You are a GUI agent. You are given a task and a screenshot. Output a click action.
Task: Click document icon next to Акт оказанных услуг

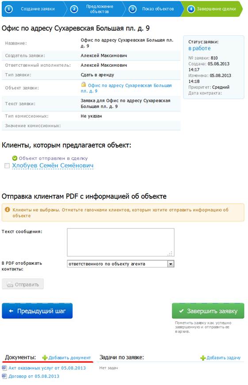(x=4, y=368)
